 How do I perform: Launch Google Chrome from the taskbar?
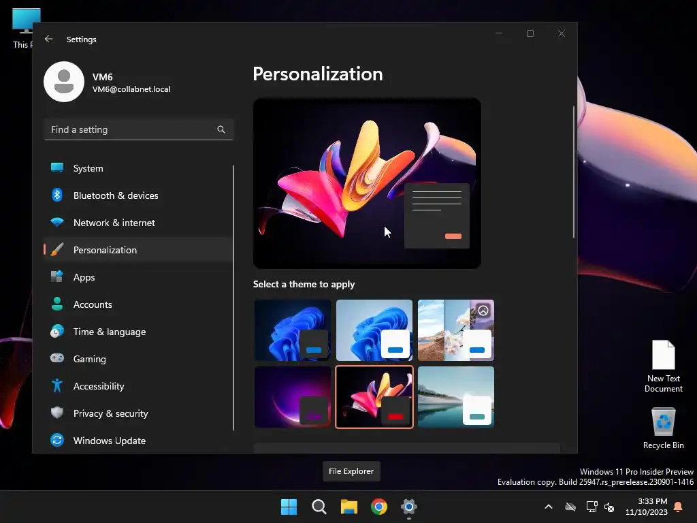379,507
